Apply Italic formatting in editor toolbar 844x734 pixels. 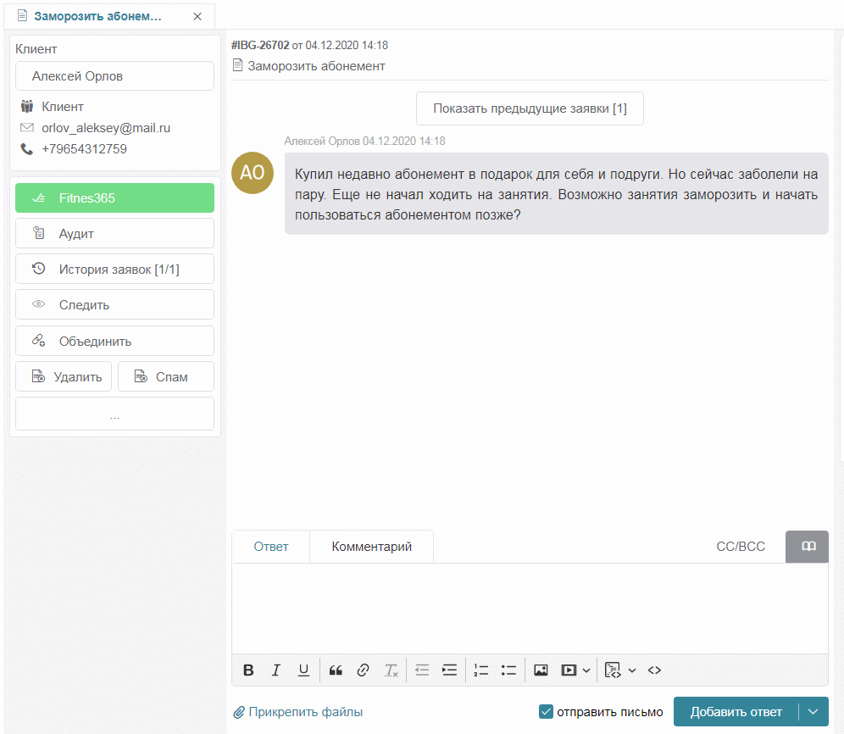275,670
